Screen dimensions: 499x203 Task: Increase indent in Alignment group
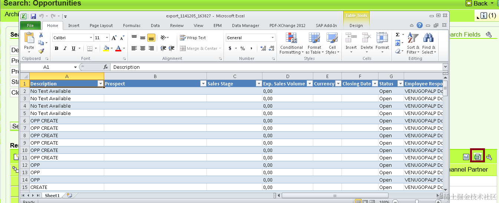(171, 48)
